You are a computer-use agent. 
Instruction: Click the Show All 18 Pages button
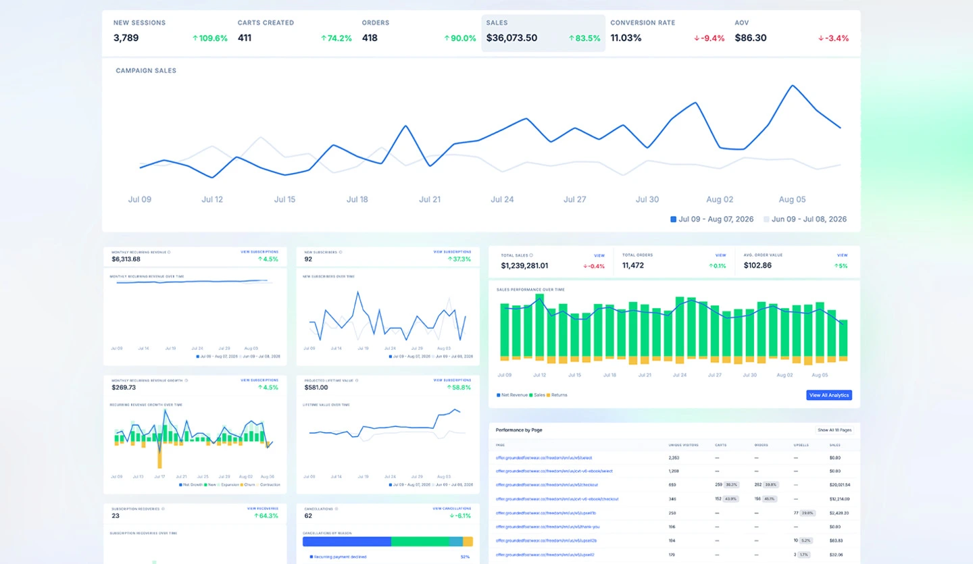[x=834, y=430]
